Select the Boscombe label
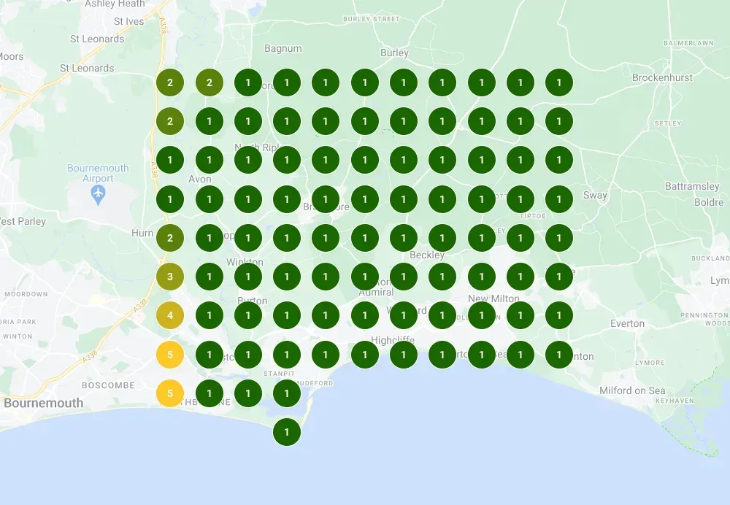The width and height of the screenshot is (730, 505). (109, 385)
